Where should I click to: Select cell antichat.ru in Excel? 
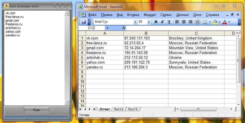pos(105,58)
